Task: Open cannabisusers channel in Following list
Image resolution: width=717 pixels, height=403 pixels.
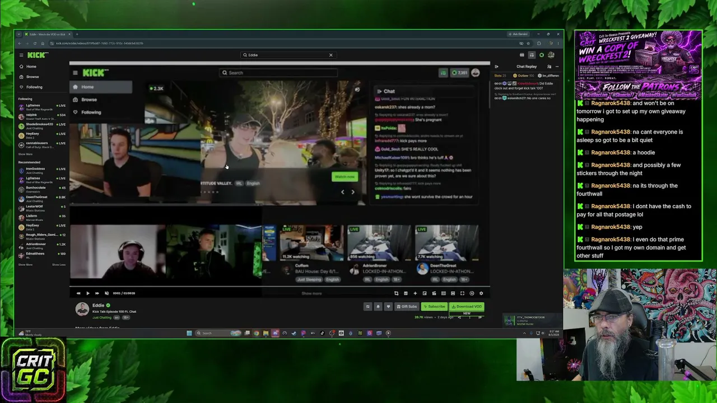Action: point(42,144)
